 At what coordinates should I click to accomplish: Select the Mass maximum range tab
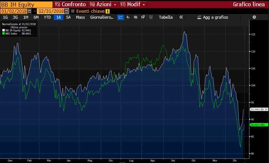coord(80,17)
